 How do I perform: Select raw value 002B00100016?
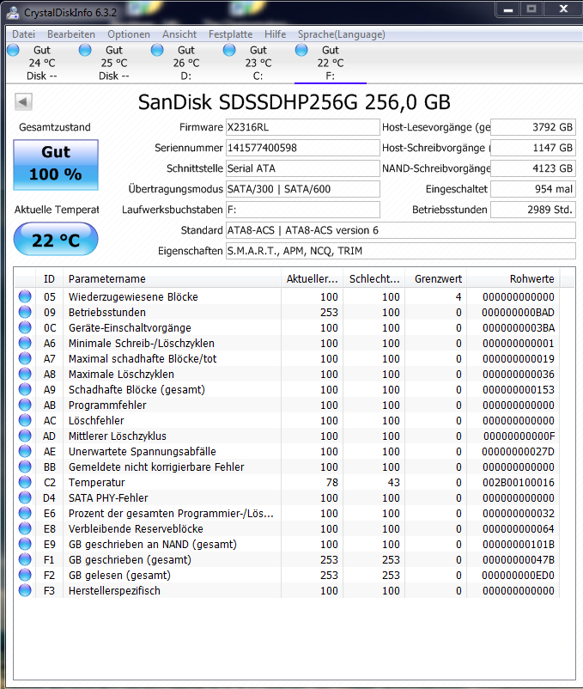click(519, 483)
